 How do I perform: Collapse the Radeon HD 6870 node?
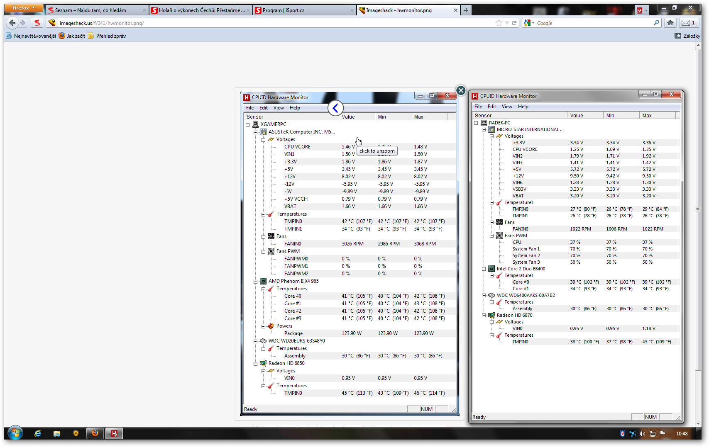coord(484,315)
